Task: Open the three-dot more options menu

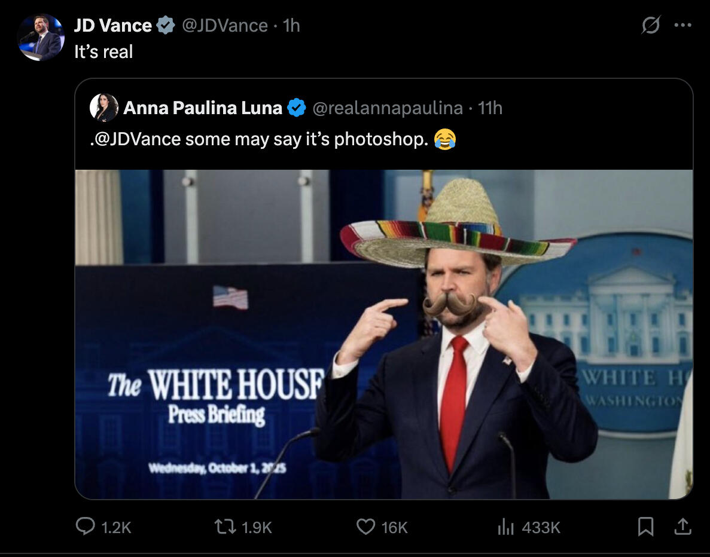Action: [x=682, y=26]
